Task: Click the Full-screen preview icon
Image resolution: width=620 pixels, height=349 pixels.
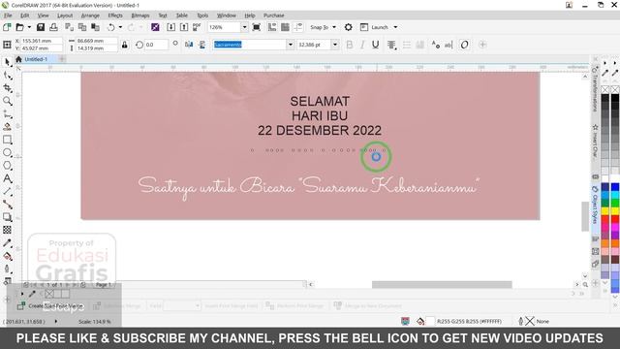Action: click(256, 27)
